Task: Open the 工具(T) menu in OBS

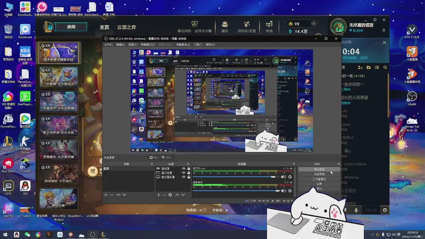Action: [x=198, y=45]
